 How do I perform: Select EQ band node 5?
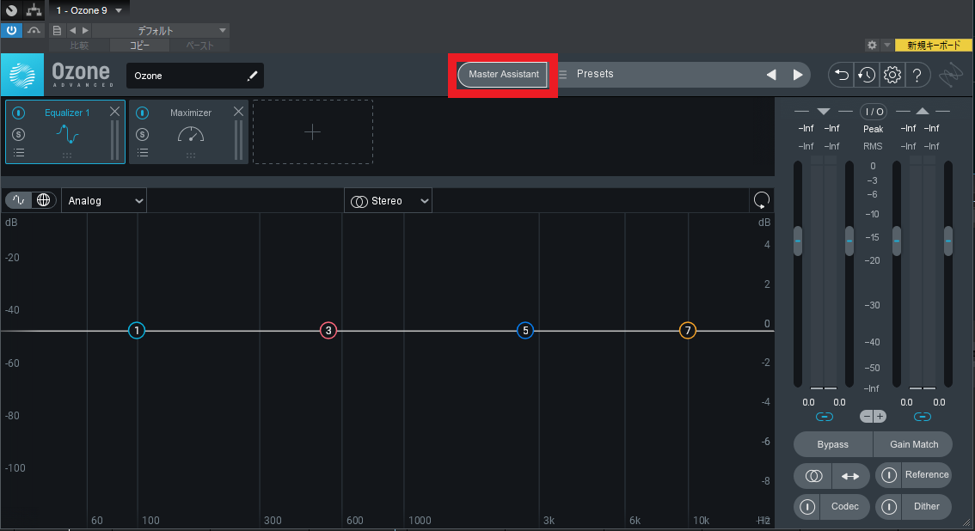[525, 331]
